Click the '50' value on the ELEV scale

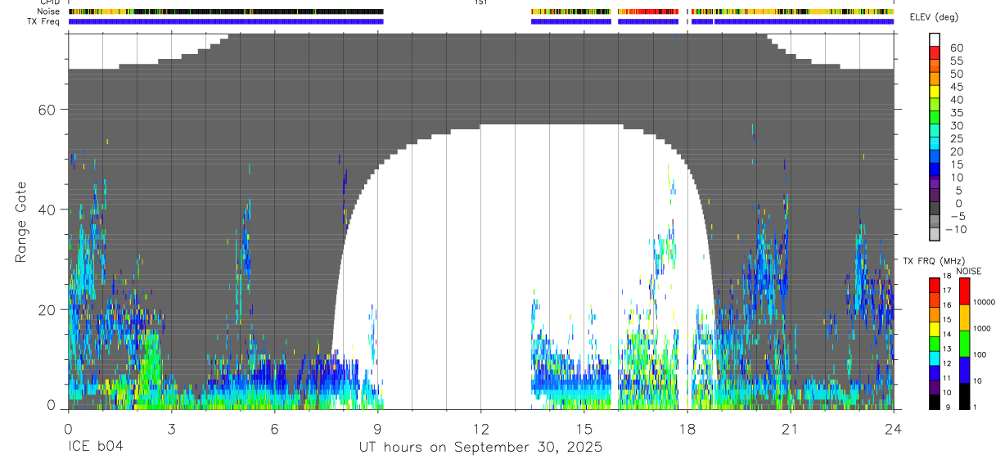click(956, 74)
